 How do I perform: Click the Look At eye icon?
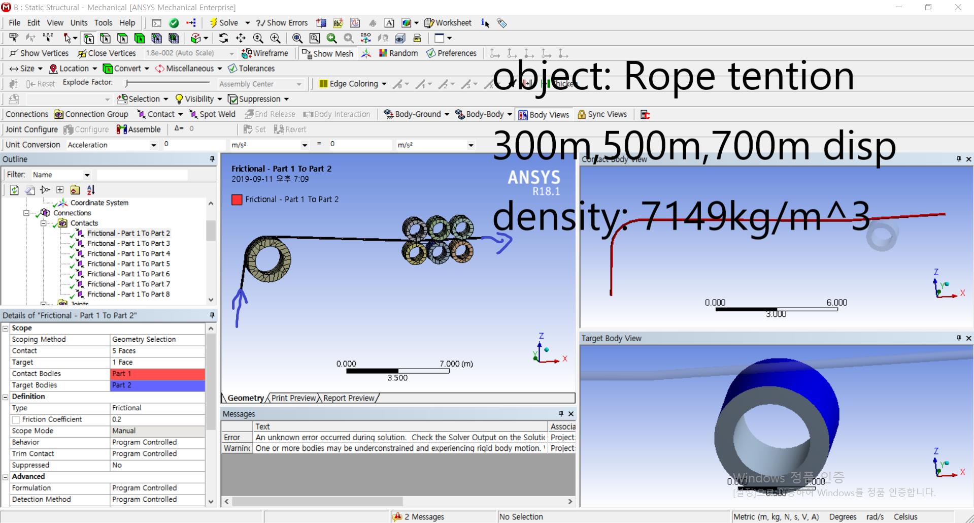[x=400, y=38]
